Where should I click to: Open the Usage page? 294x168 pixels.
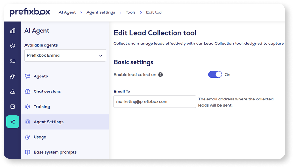(65, 137)
